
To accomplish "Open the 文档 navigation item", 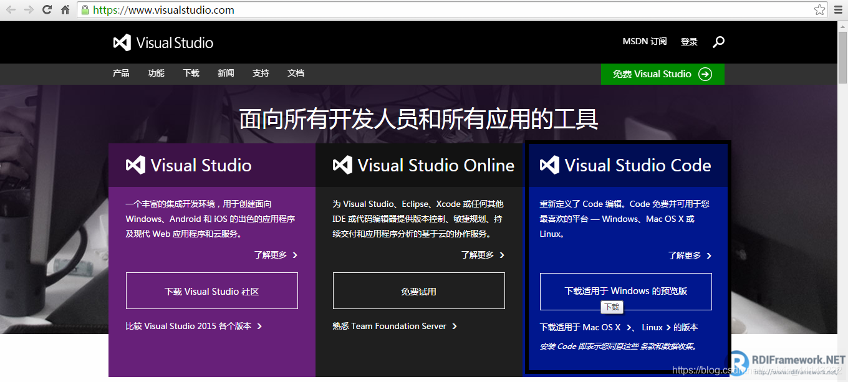I will click(x=295, y=73).
